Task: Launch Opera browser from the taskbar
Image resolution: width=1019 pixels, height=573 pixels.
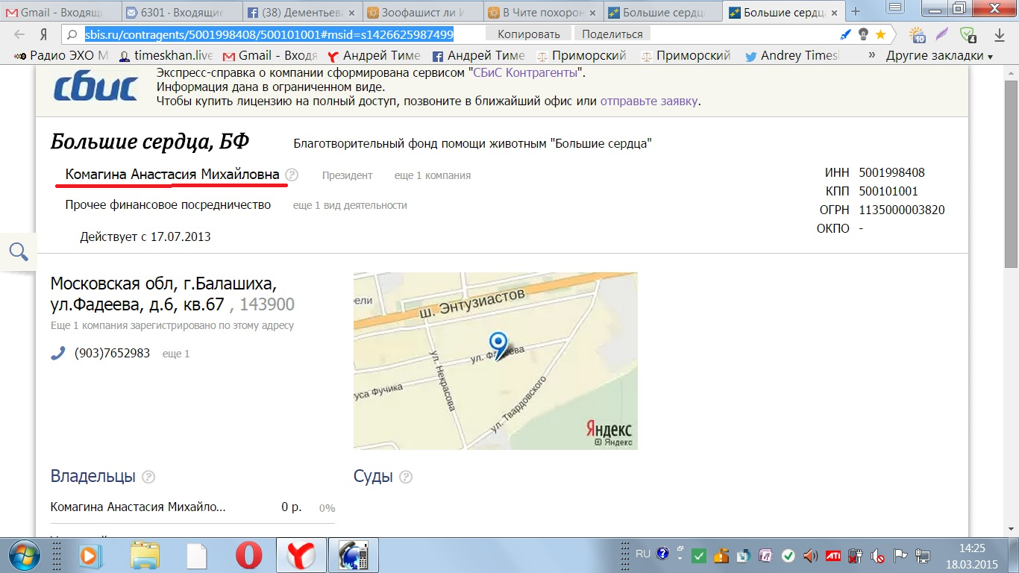Action: coord(249,555)
